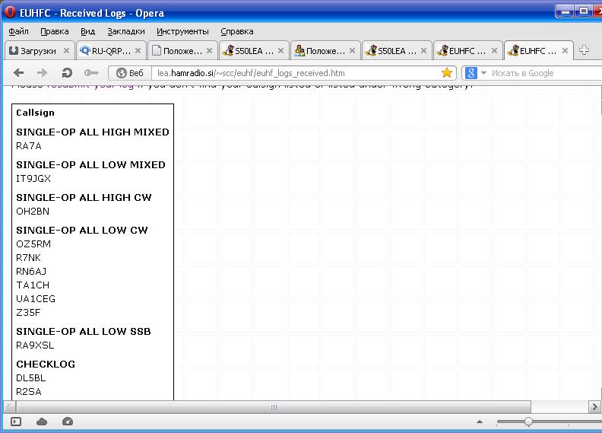Open a new tab with plus button

pos(584,50)
